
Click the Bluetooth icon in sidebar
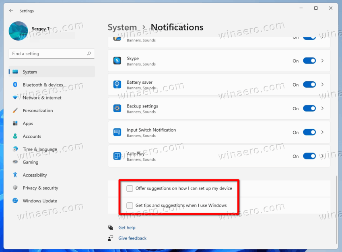click(15, 85)
